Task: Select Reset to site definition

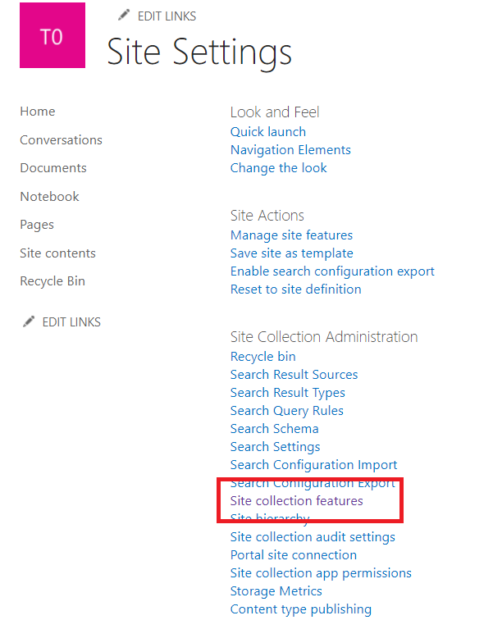Action: 295,289
